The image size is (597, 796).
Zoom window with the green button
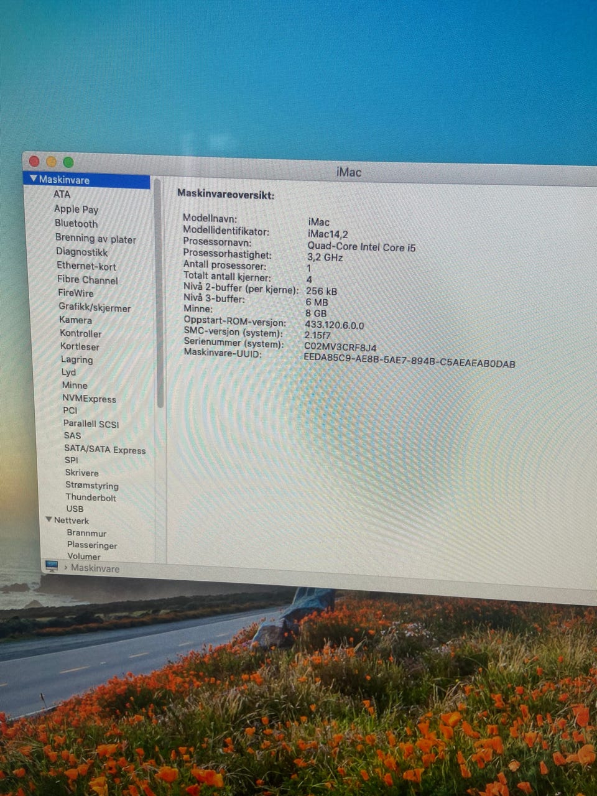(x=68, y=162)
